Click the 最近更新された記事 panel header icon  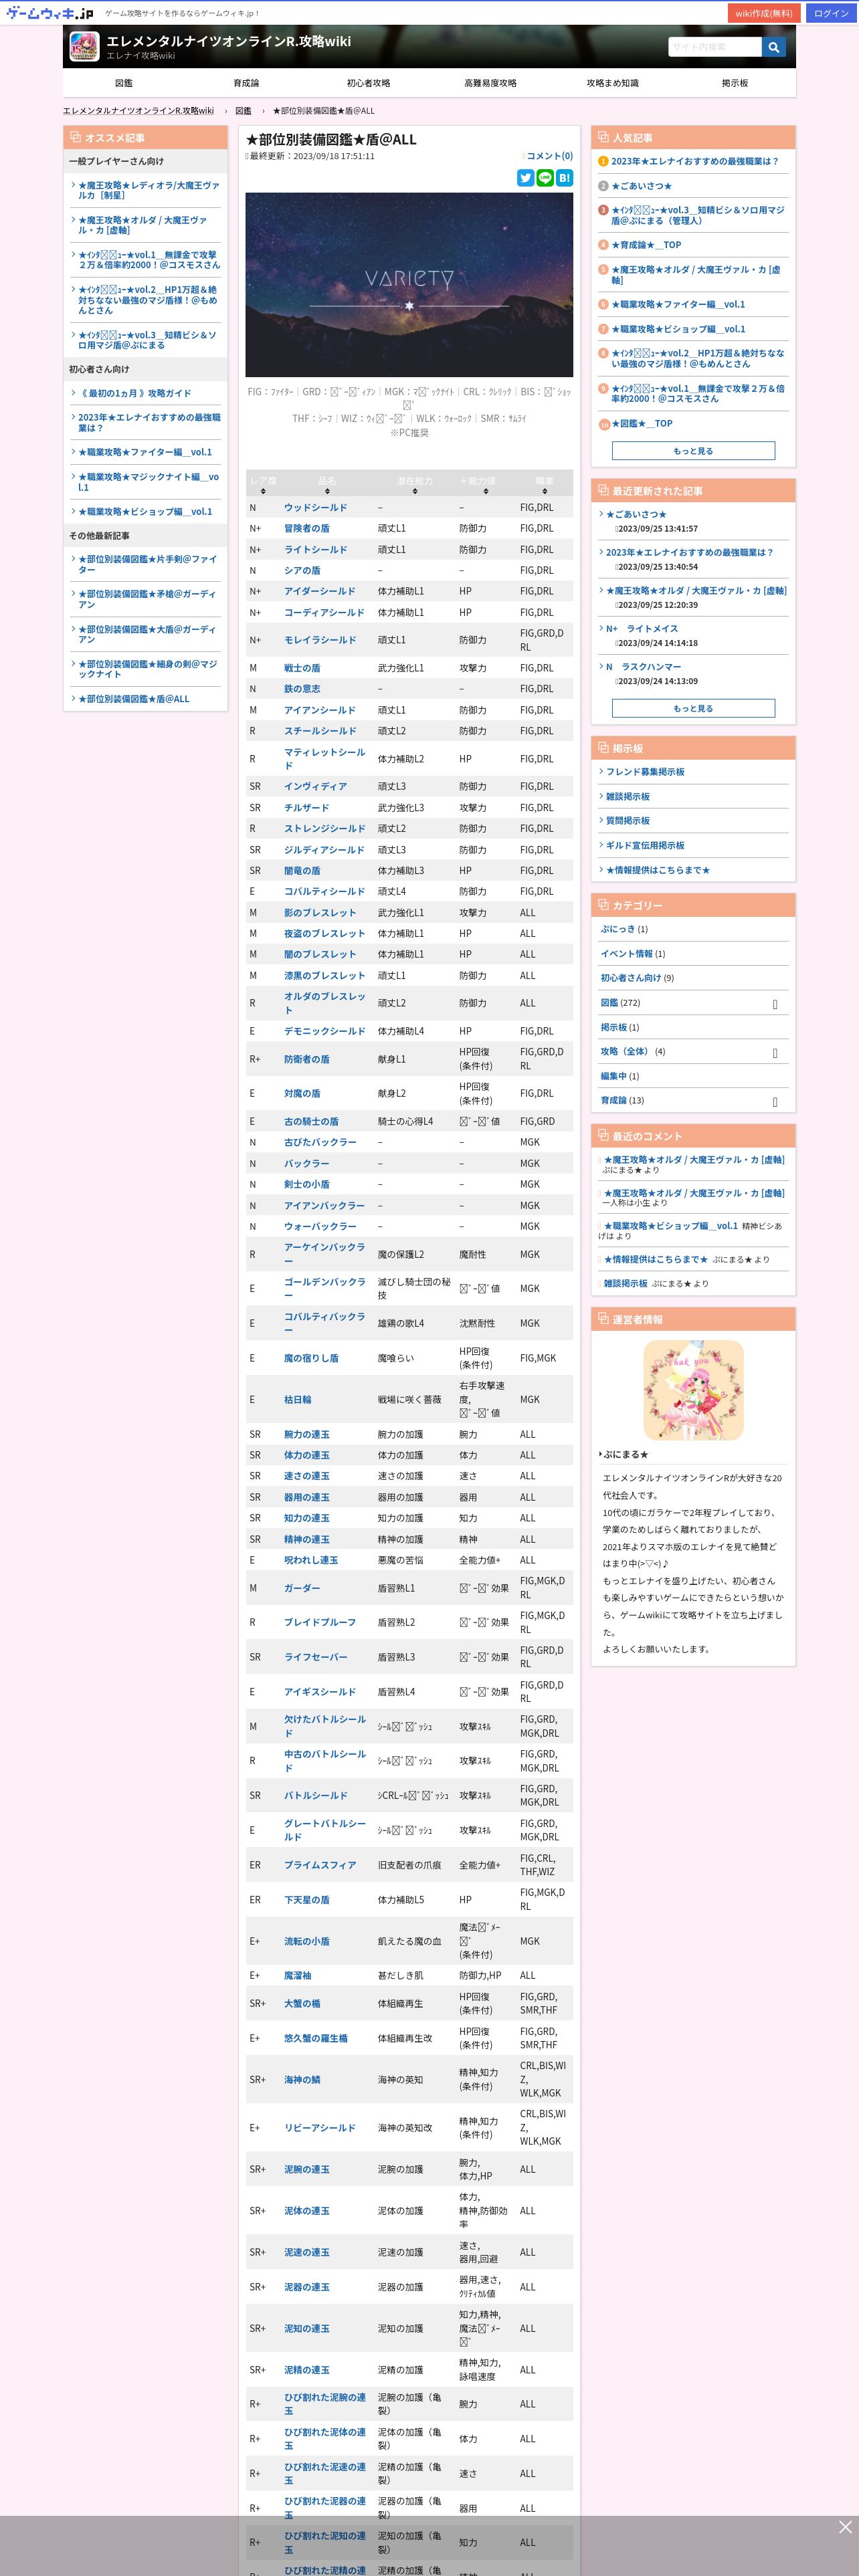coord(603,490)
